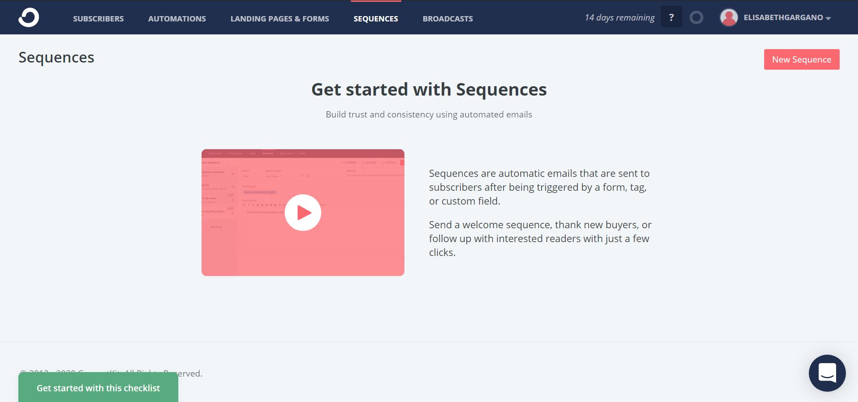
Task: Click 'Build trust and consistency' subtitle
Action: [x=429, y=114]
